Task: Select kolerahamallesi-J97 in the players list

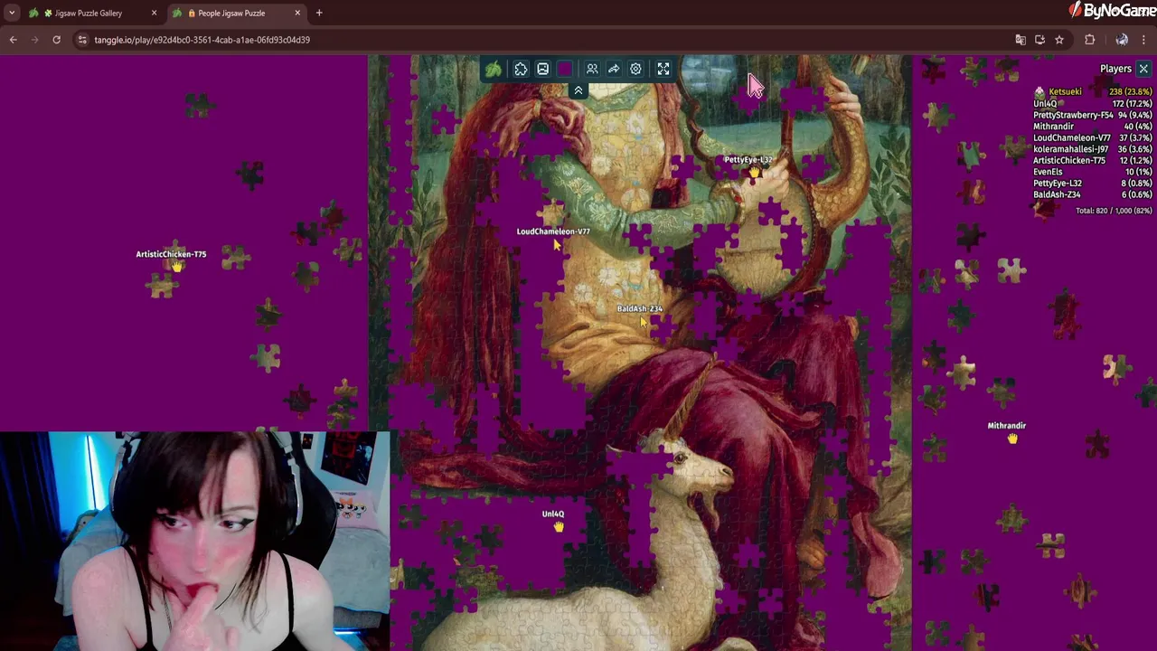Action: tap(1093, 149)
